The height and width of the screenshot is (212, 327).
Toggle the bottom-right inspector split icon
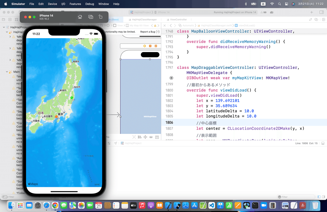tap(323, 197)
